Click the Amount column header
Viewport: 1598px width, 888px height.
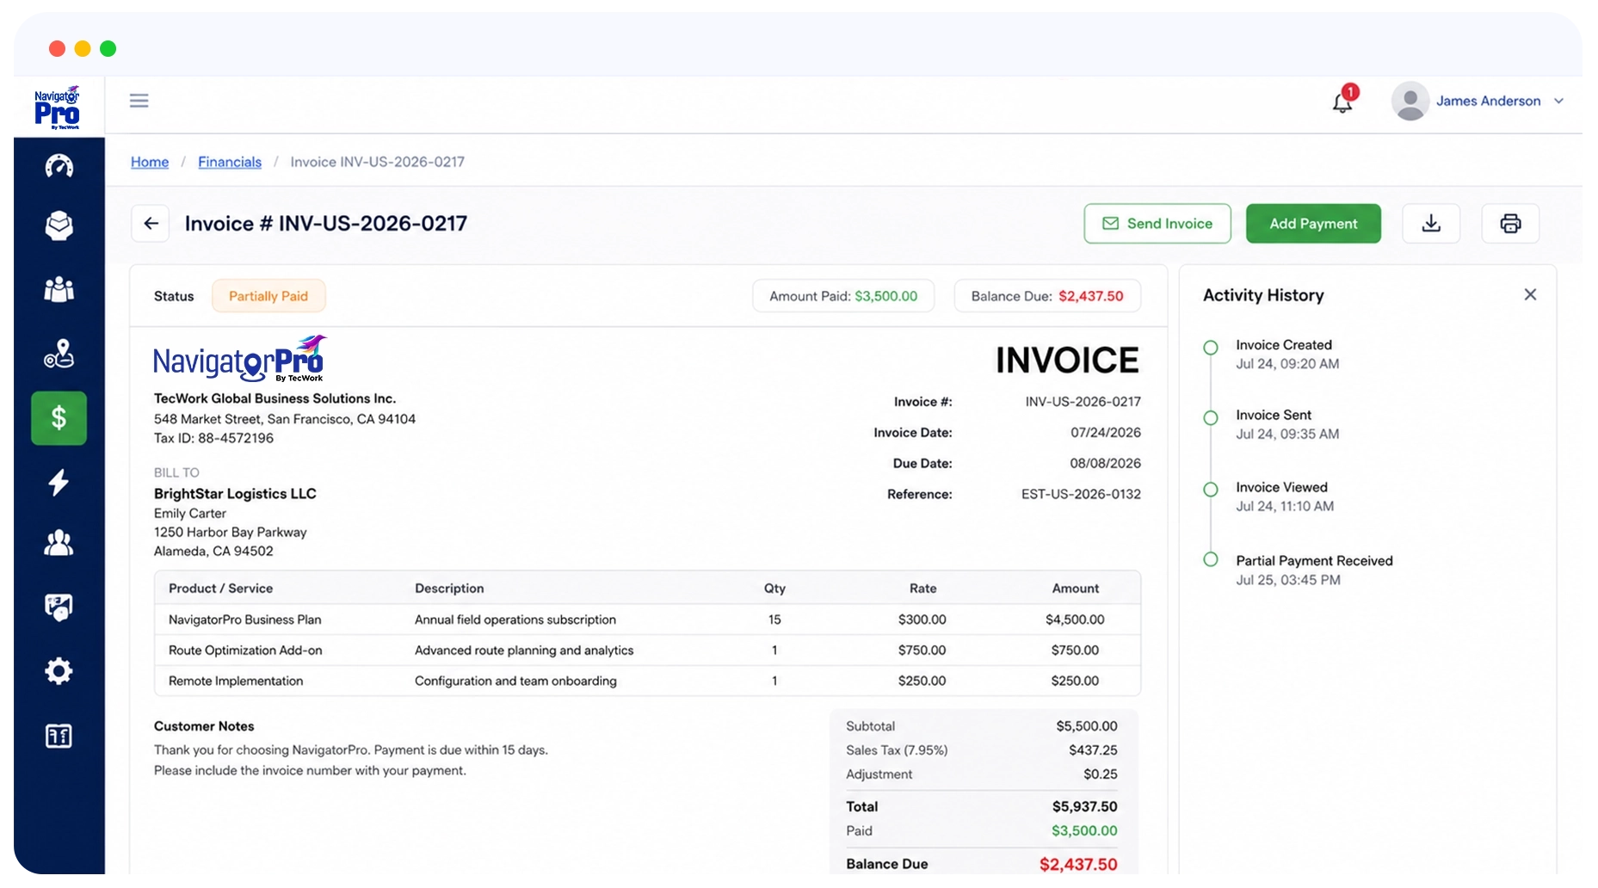pos(1075,589)
